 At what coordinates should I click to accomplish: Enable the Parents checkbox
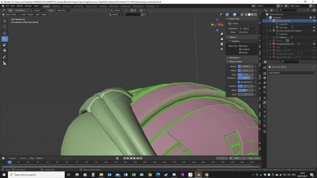[240, 52]
